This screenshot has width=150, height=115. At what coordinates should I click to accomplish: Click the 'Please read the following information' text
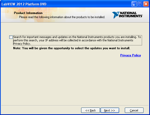point(62,17)
